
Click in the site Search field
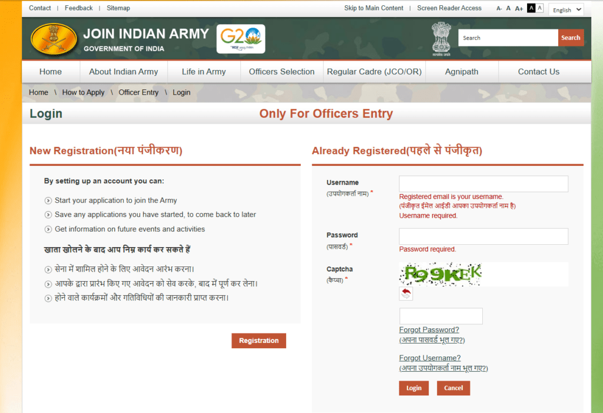(508, 38)
